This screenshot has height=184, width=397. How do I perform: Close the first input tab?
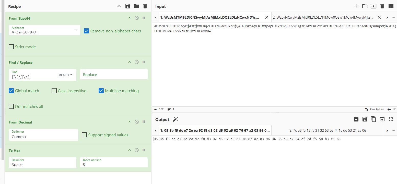tap(266, 17)
